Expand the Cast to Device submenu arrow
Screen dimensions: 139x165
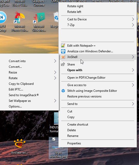coord(133,19)
